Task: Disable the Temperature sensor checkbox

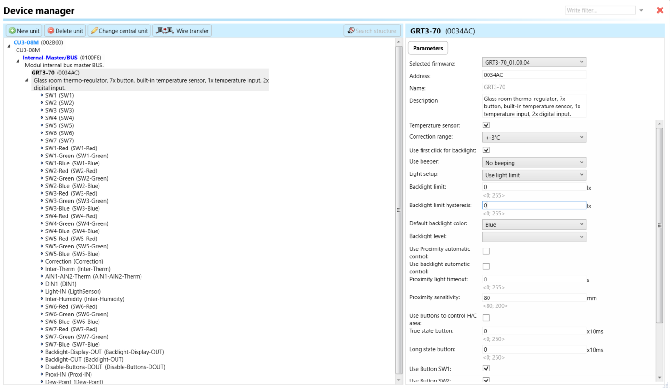Action: pos(486,125)
